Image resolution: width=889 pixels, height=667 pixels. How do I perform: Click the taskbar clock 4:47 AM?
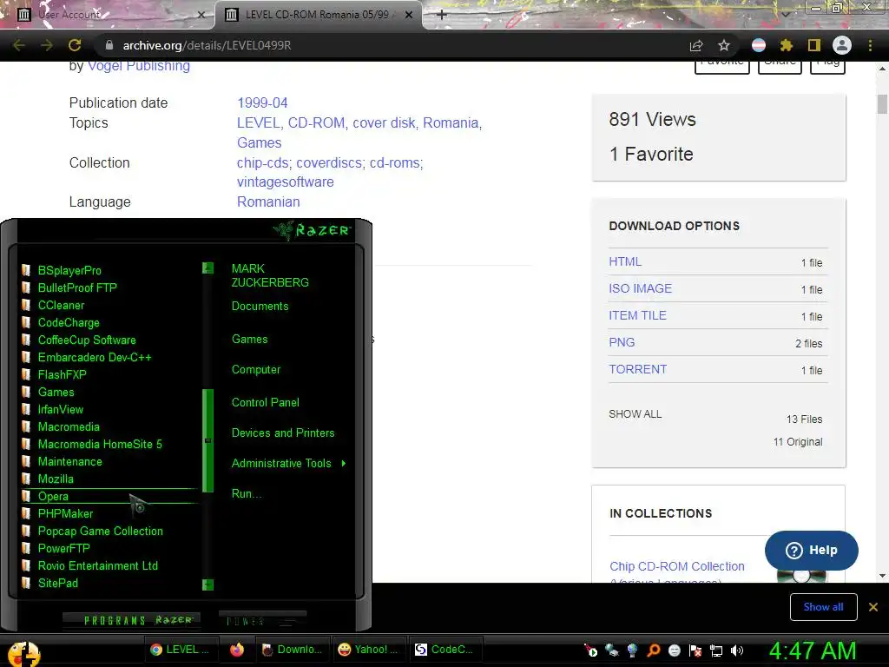tap(813, 650)
